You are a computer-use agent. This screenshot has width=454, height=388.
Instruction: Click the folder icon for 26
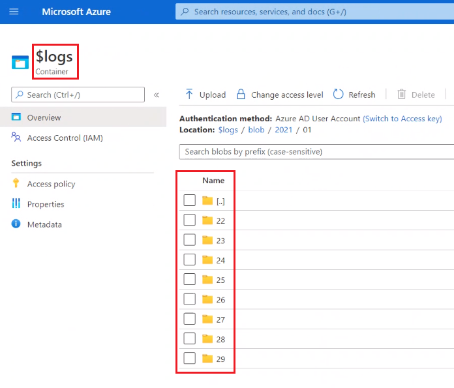(207, 299)
